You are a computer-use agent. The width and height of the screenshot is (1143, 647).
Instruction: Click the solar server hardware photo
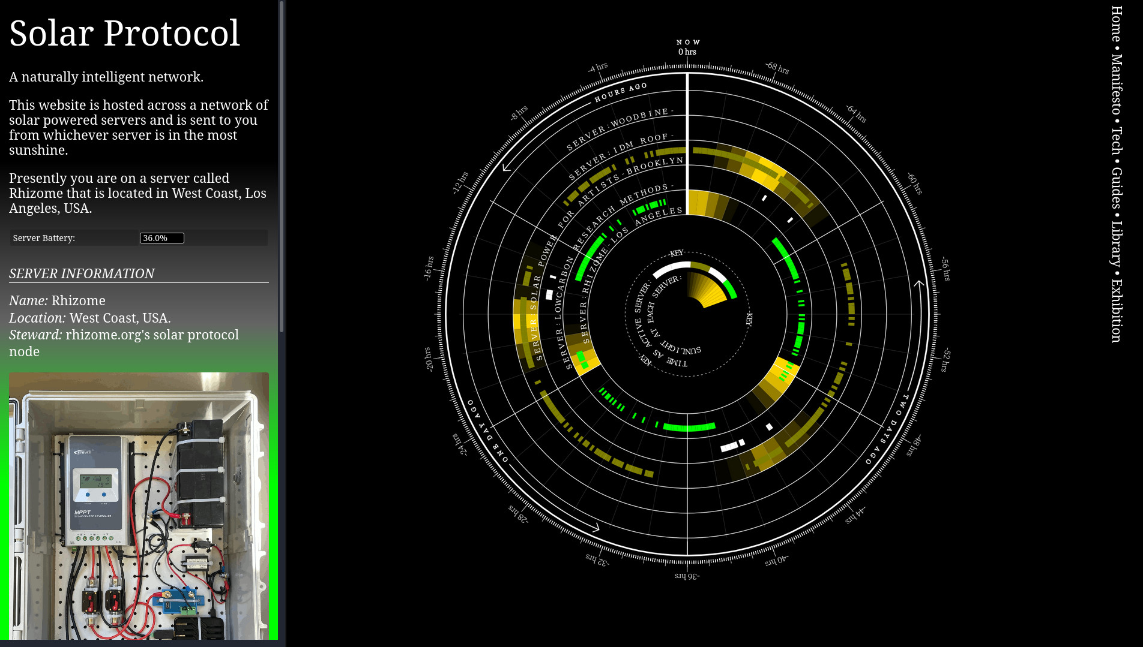click(x=139, y=505)
